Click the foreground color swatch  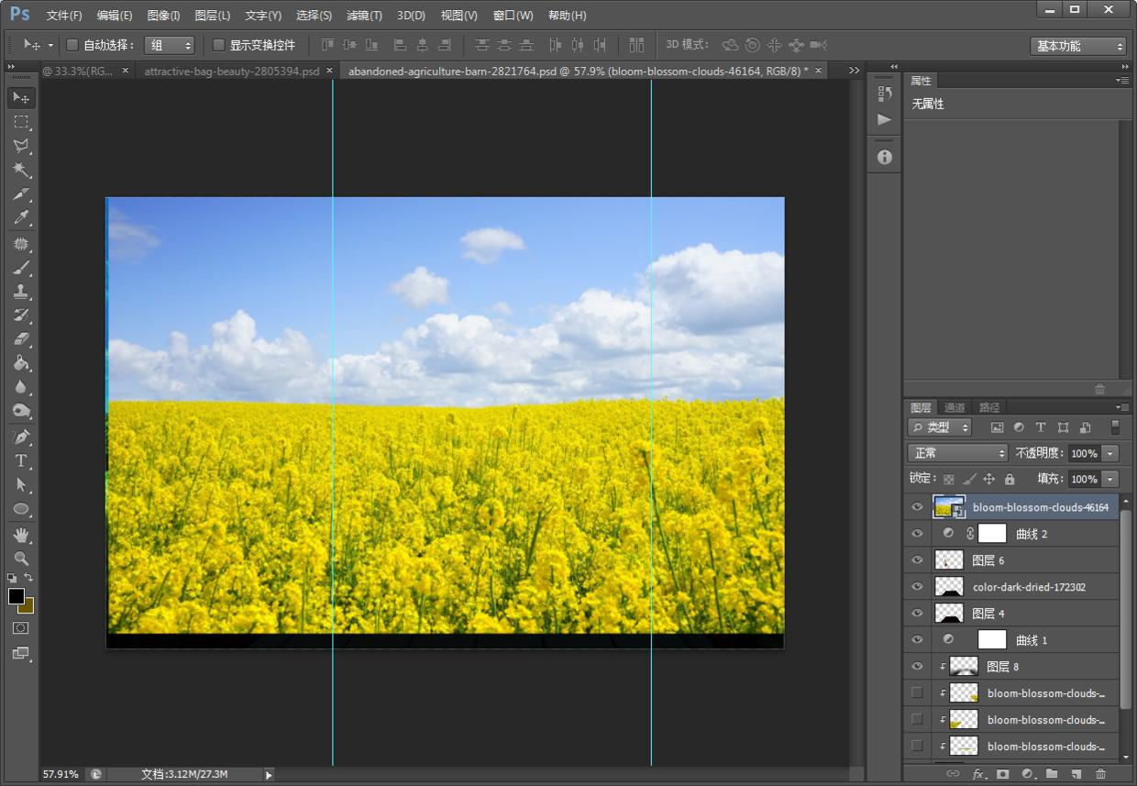[17, 596]
